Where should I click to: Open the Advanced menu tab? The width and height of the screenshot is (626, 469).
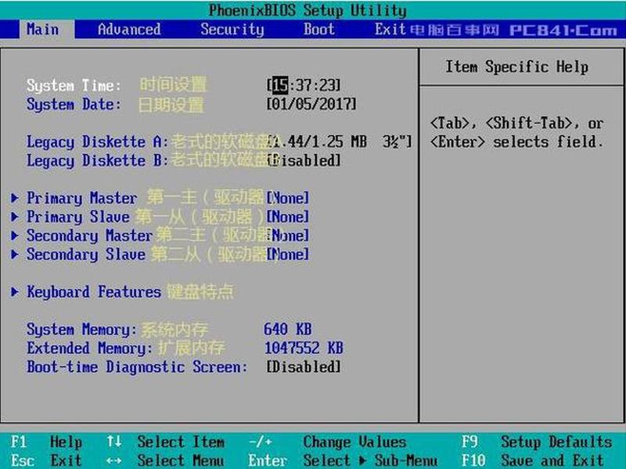coord(129,30)
